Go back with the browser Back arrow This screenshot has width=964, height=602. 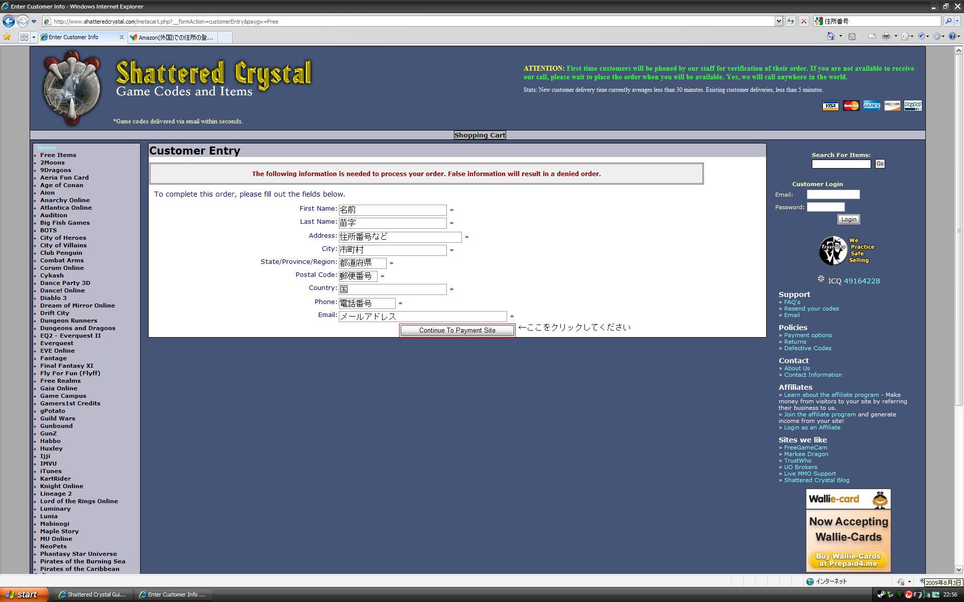pyautogui.click(x=8, y=21)
